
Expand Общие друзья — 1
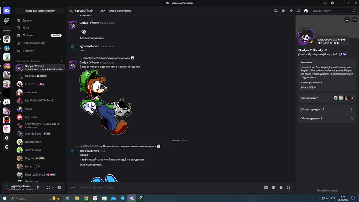[x=327, y=119]
